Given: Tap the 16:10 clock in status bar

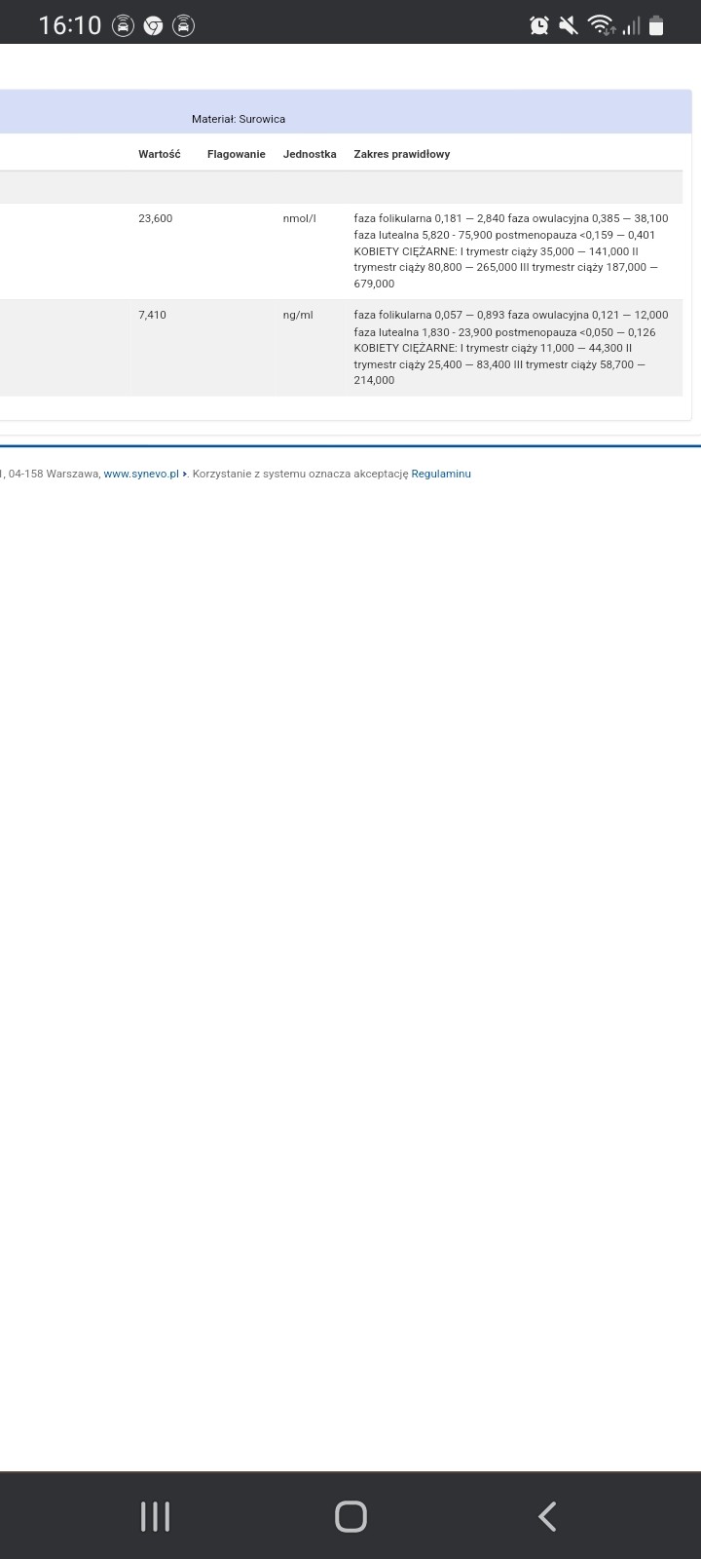Looking at the screenshot, I should point(70,26).
